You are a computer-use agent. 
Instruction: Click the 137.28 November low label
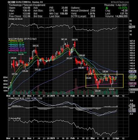(x=14, y=74)
